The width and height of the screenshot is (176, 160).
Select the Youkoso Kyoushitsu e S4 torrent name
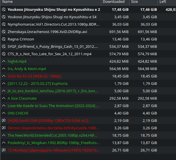pyautogui.click(x=52, y=17)
